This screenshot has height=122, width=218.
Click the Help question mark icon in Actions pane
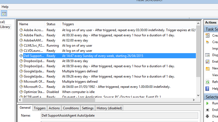207,89
